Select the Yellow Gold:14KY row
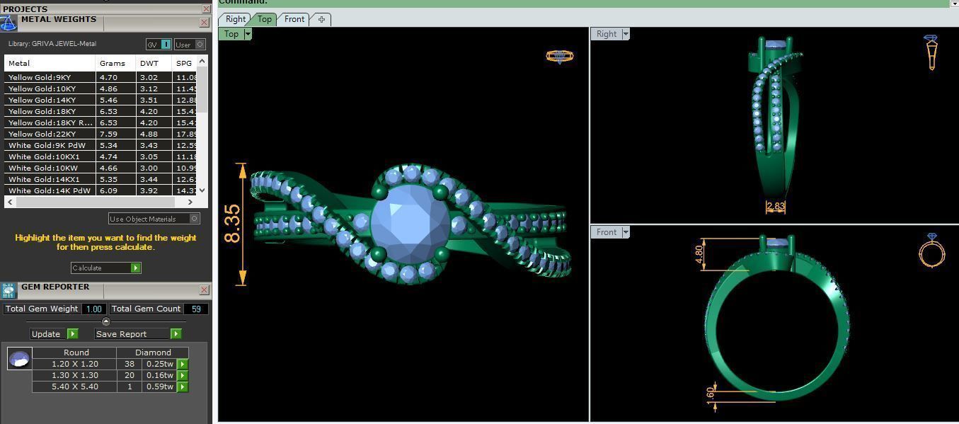Viewport: 959px width, 424px height. [101, 100]
